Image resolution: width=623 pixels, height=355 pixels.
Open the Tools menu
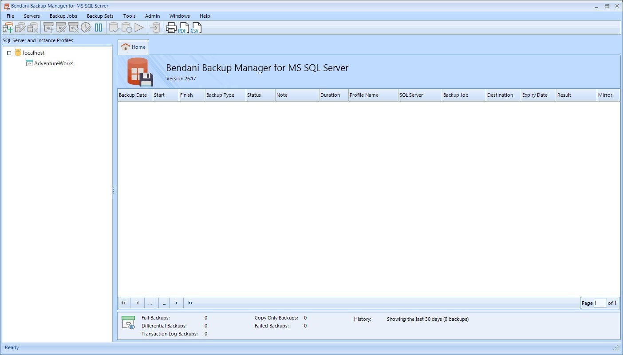[130, 16]
